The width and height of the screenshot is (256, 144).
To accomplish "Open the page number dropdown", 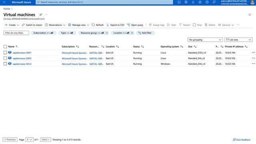I will [29, 140].
